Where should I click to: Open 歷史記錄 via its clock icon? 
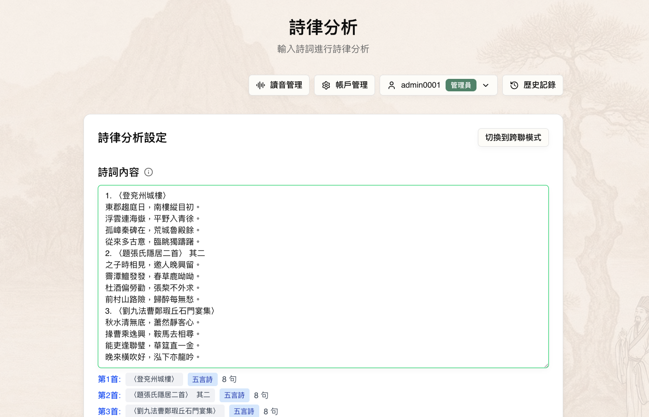514,85
